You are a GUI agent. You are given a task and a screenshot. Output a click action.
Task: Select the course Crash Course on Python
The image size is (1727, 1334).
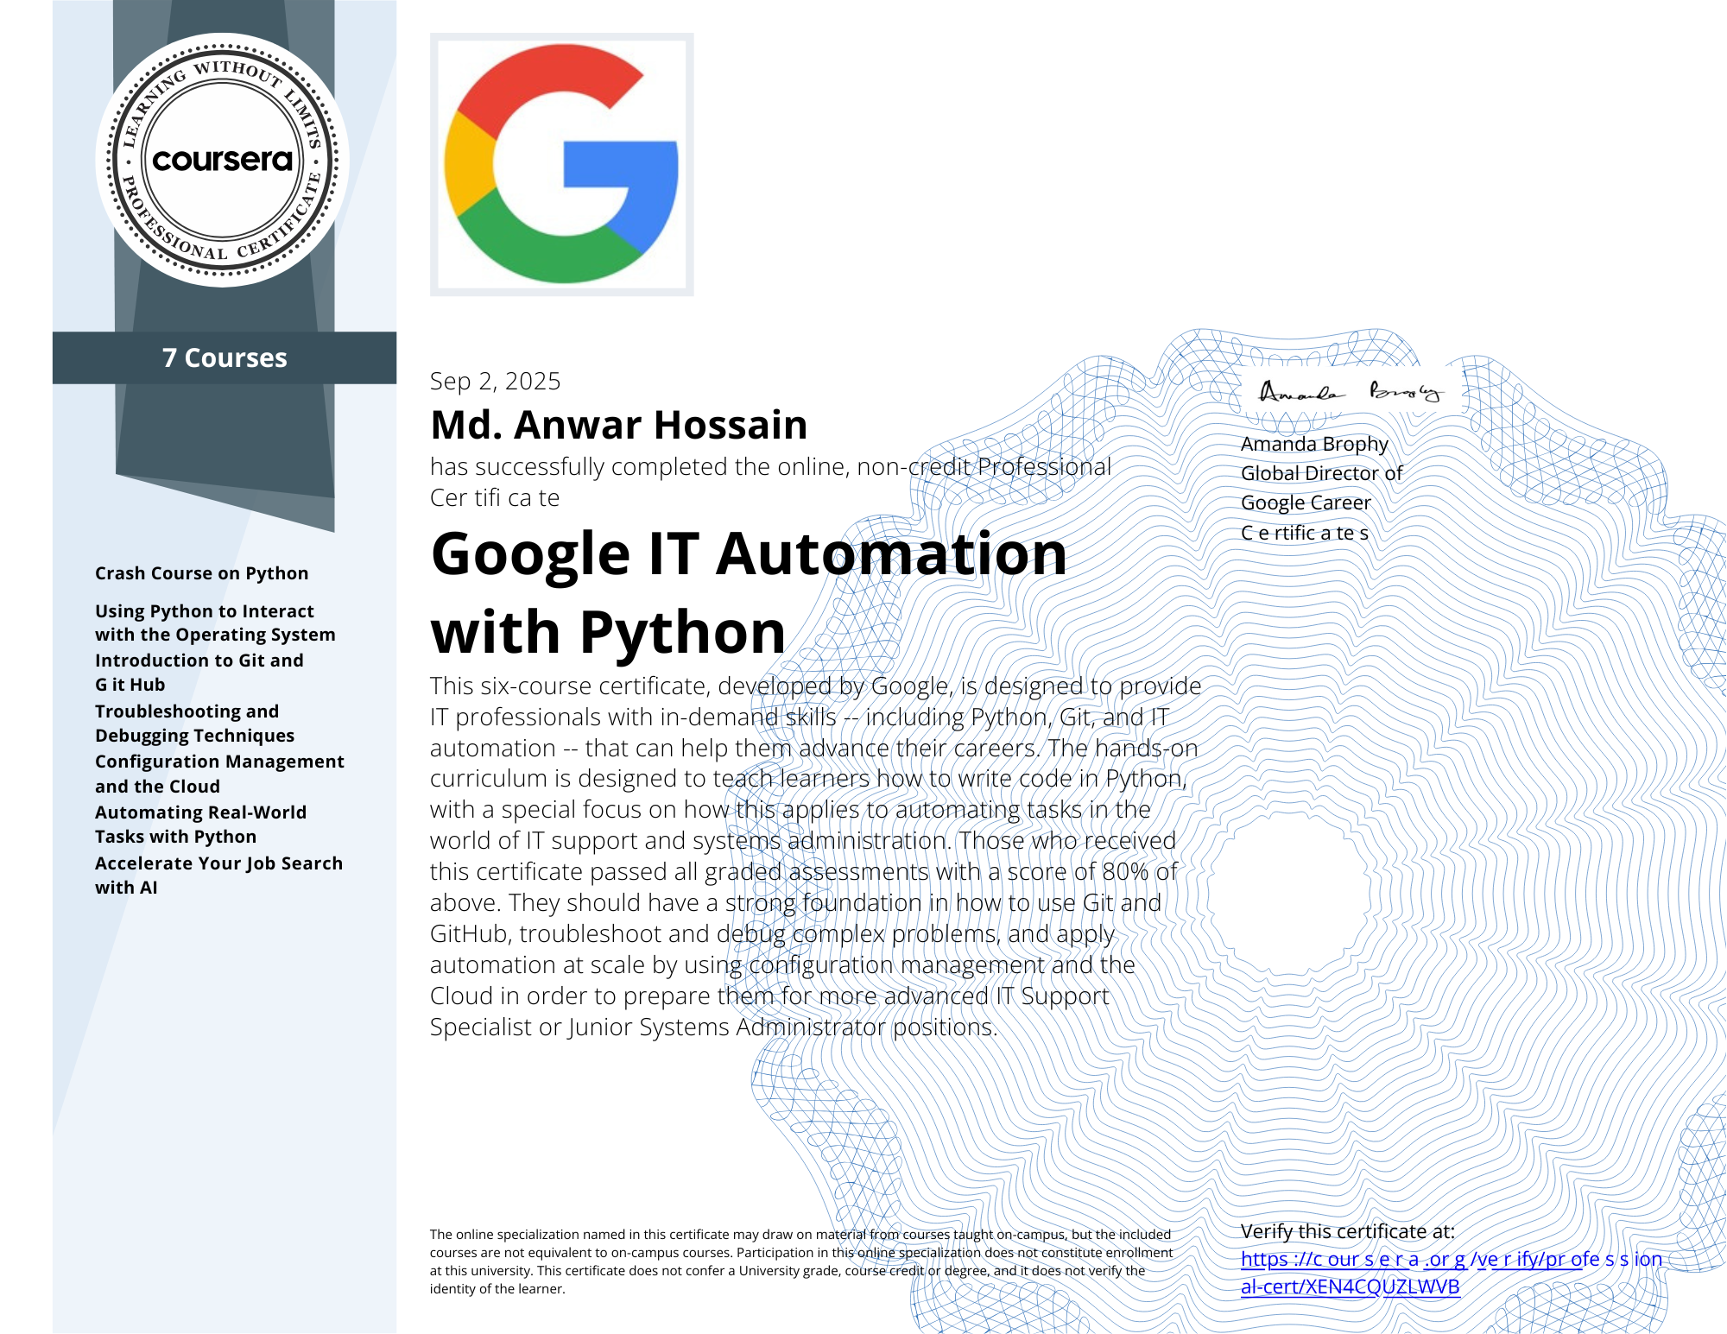coord(201,573)
